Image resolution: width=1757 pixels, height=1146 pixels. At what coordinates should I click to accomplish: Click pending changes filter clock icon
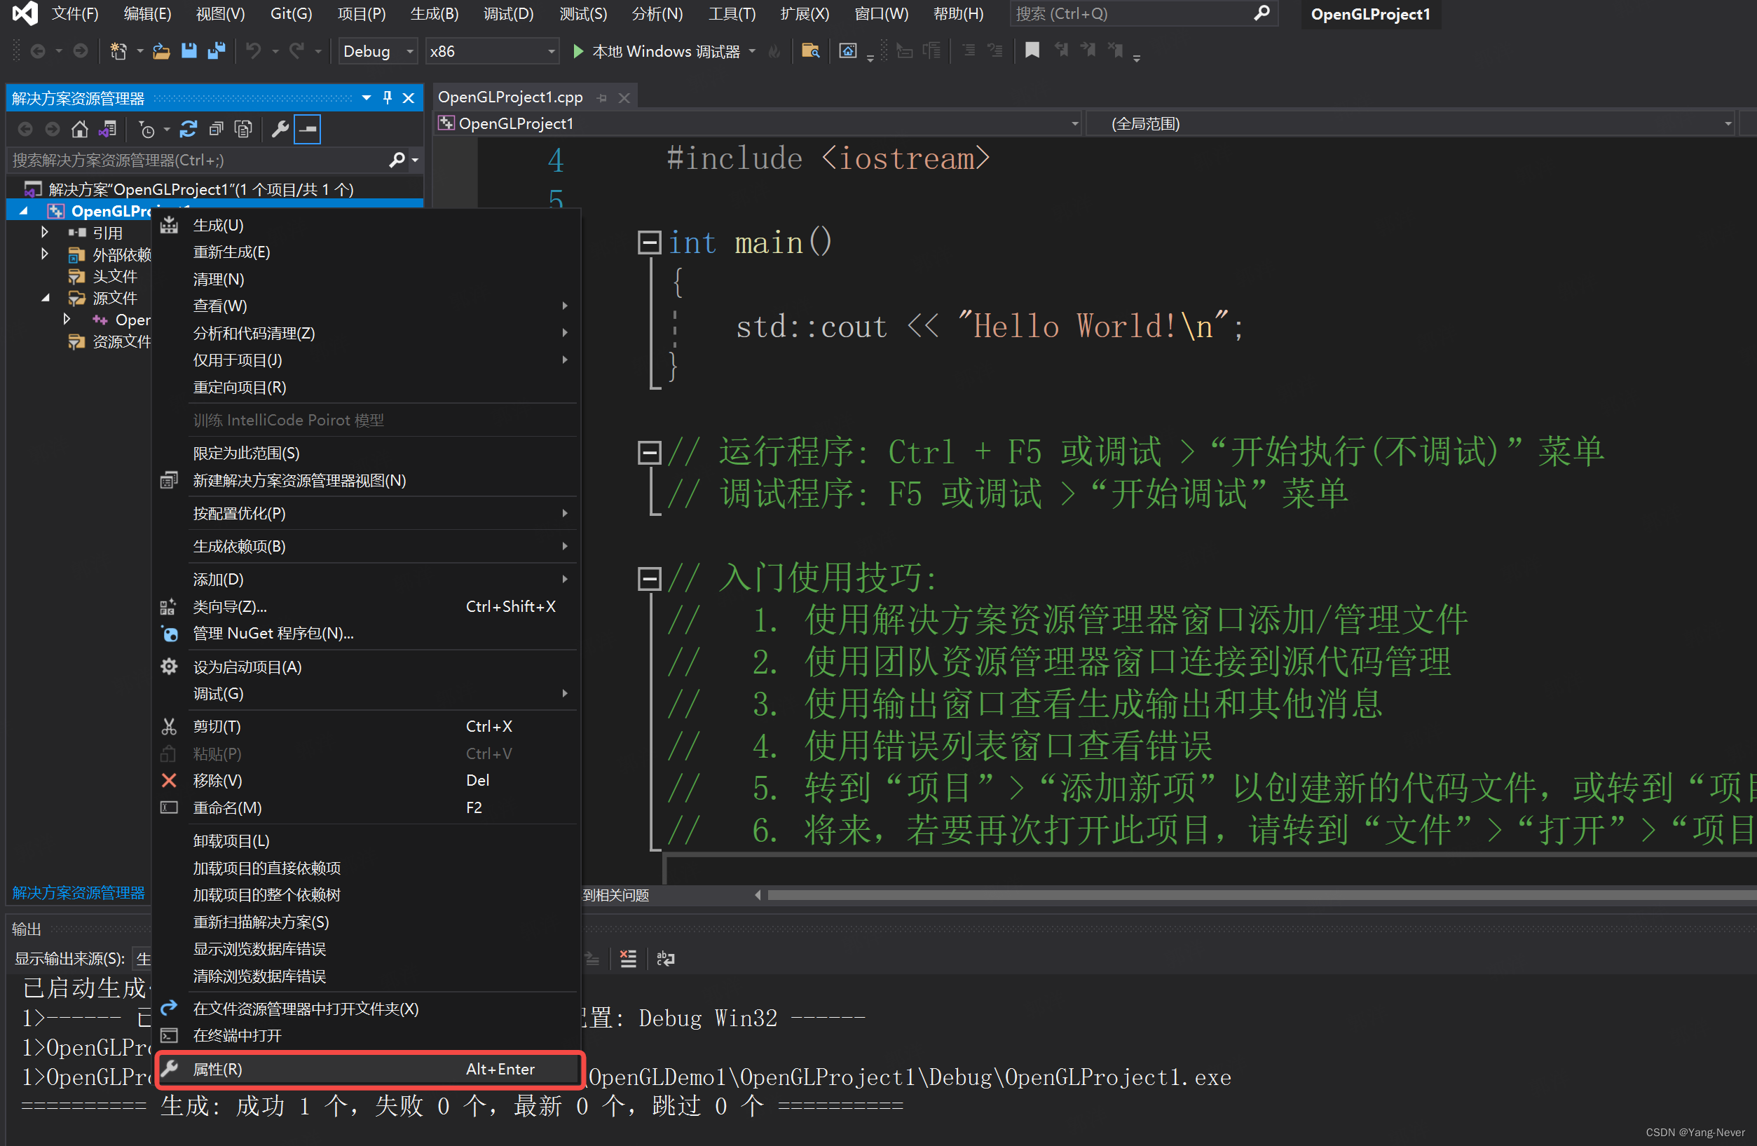pyautogui.click(x=147, y=130)
